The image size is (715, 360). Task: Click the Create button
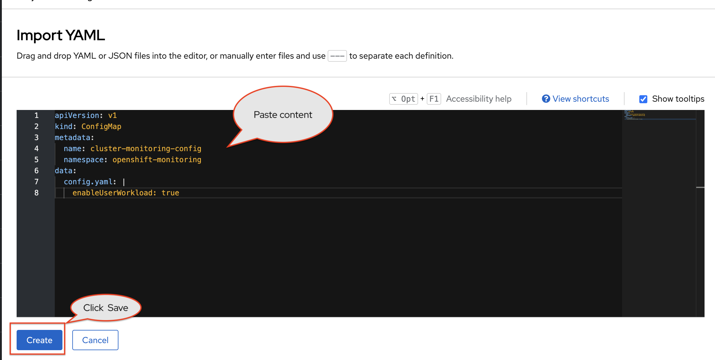pyautogui.click(x=39, y=340)
